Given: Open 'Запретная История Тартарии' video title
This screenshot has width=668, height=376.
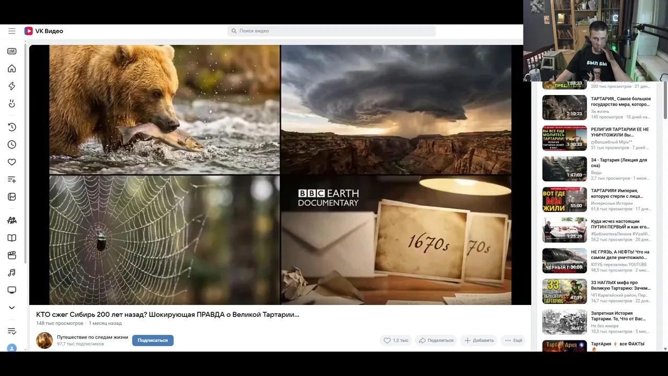Looking at the screenshot, I should point(618,316).
